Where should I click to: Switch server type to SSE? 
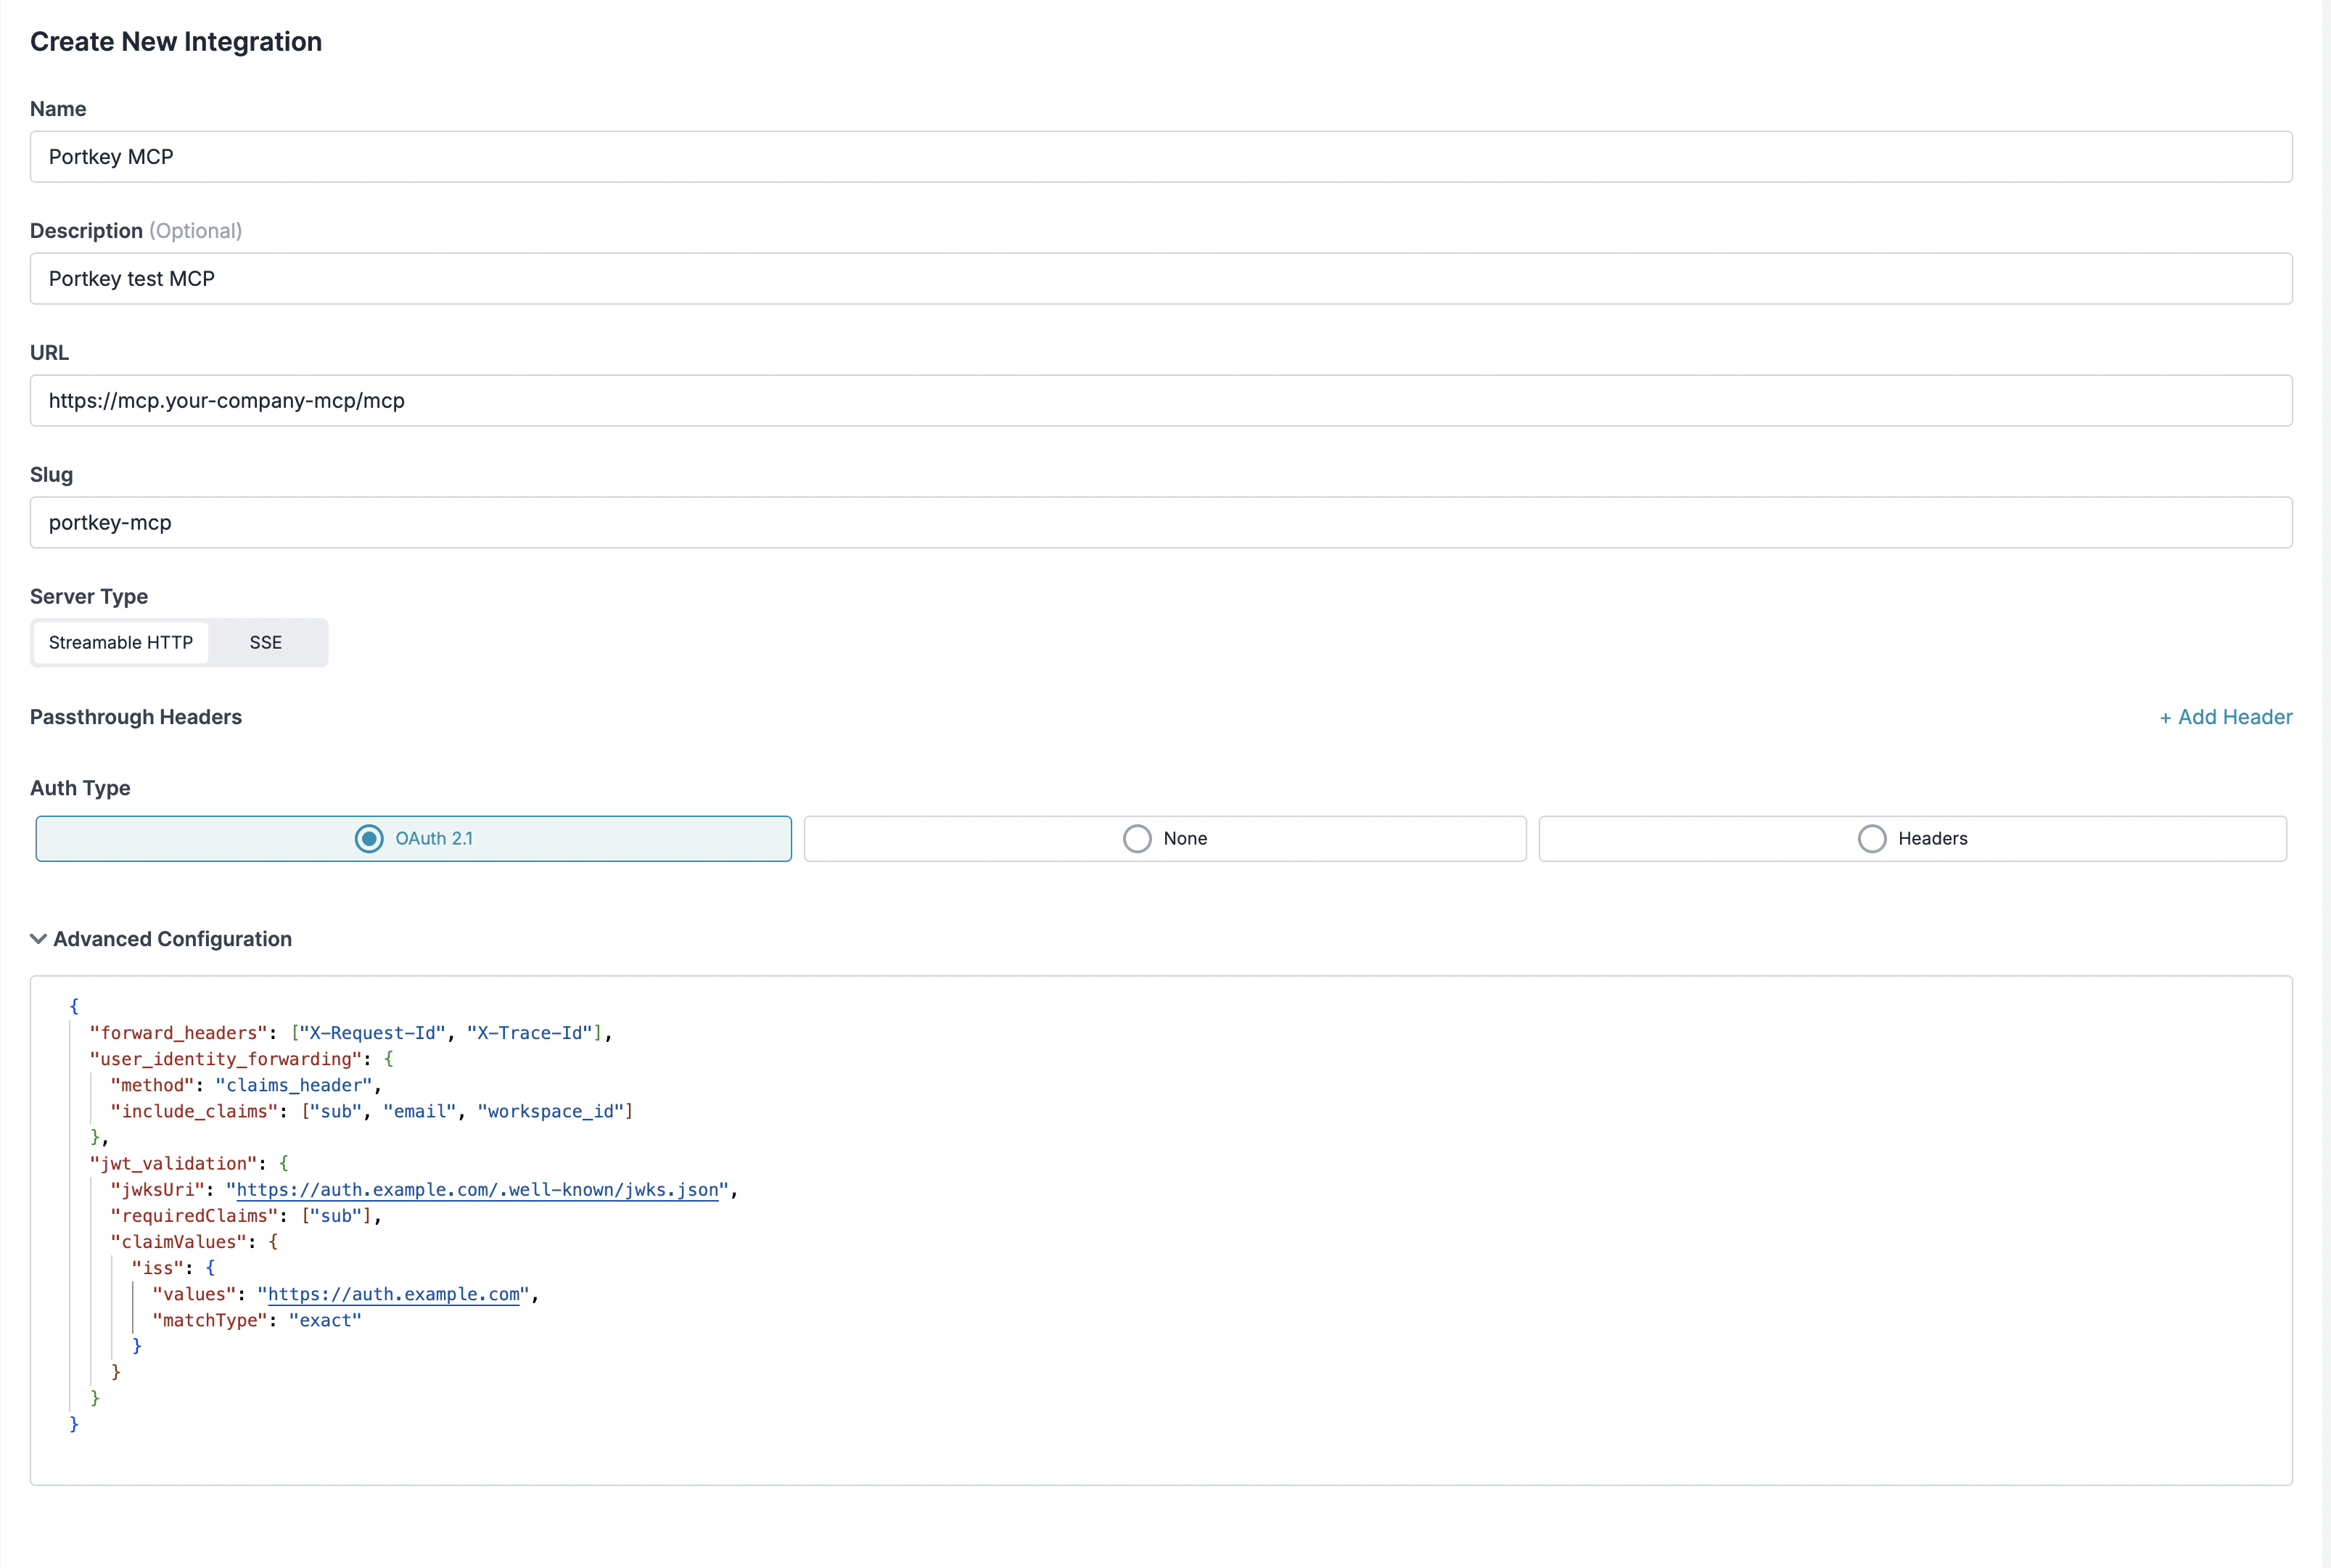pyautogui.click(x=265, y=642)
